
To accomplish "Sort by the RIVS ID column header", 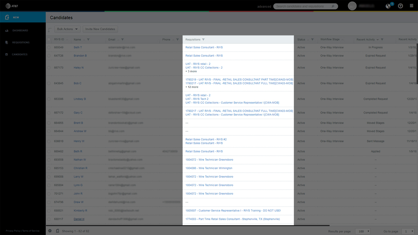I will (x=59, y=39).
